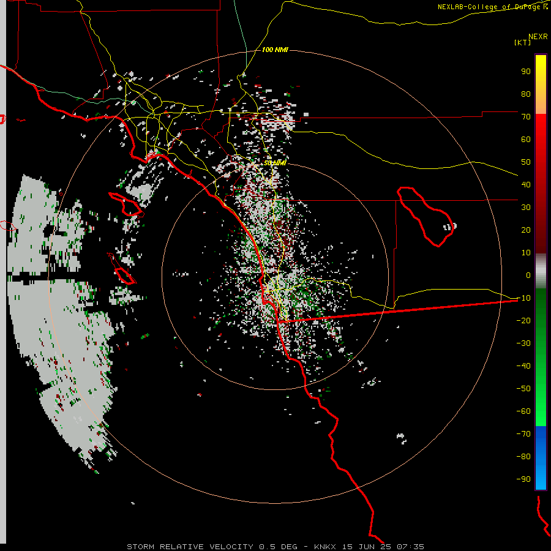Click the 50 NMI range ring label
The height and width of the screenshot is (551, 551).
coord(275,163)
